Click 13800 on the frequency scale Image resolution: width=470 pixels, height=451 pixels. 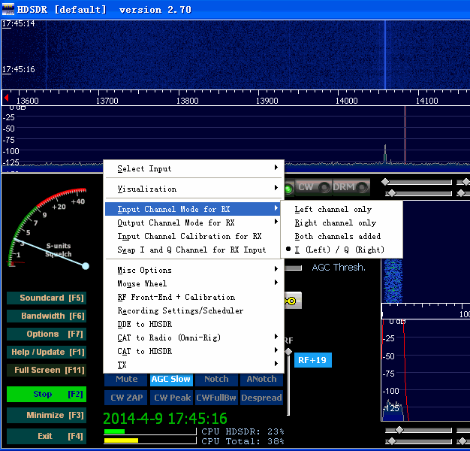point(188,101)
